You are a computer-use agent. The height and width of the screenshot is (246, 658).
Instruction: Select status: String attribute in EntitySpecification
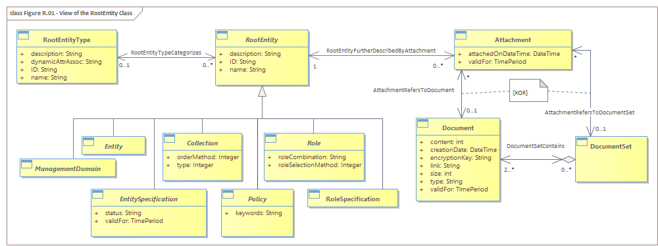123,213
